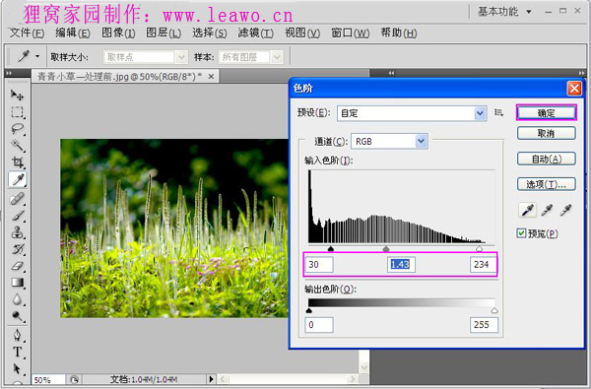Viewport: 591px width, 389px height.
Task: Open the View menu
Action: [302, 33]
